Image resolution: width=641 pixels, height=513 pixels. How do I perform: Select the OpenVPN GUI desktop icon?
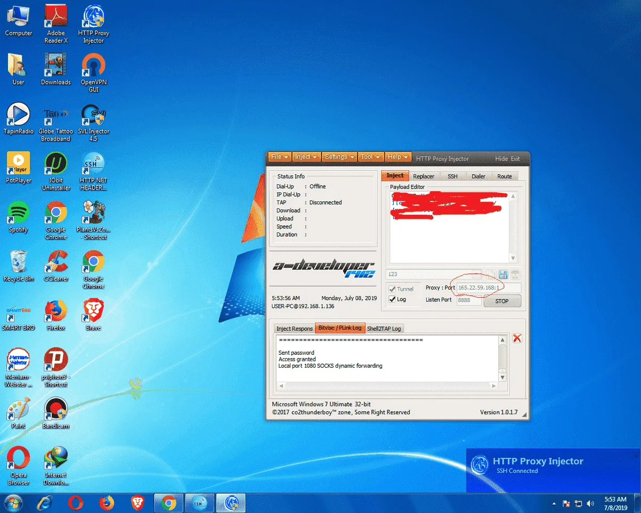click(93, 74)
